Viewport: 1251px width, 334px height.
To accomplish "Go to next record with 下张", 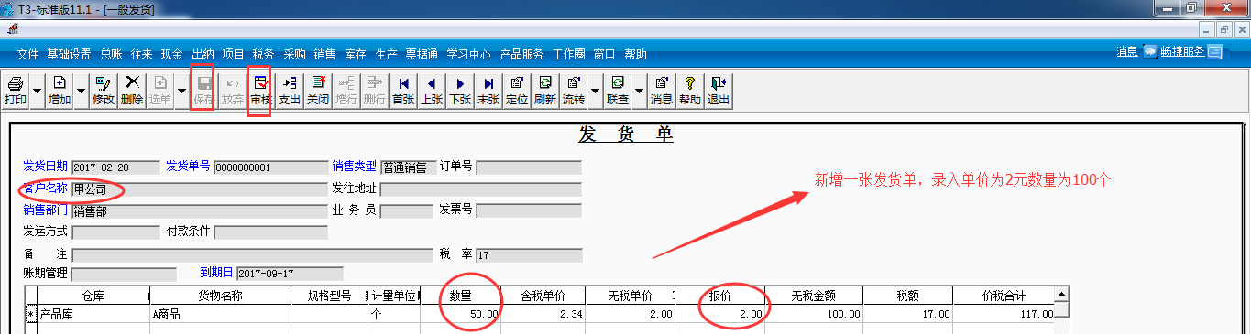I will point(460,90).
